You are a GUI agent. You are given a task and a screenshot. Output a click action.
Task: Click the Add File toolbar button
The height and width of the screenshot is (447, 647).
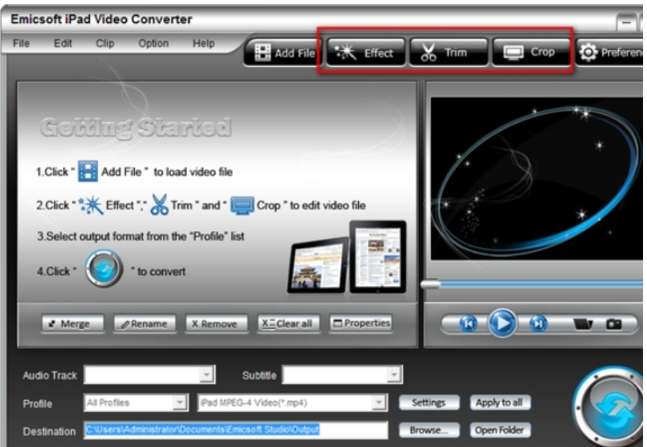coord(284,53)
